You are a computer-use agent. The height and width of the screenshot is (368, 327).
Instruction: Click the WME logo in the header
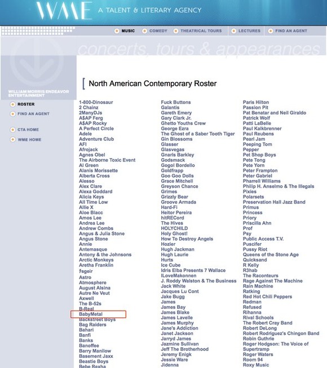64,11
